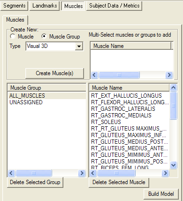Click Muscle Group column header
183x201 pixels.
[47, 88]
